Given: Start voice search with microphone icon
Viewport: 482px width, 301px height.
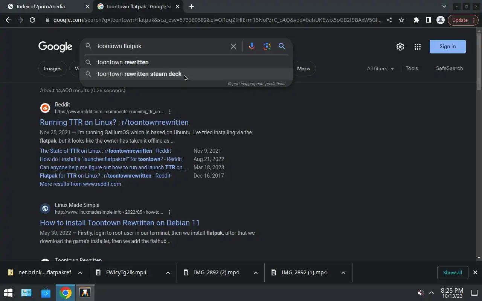Looking at the screenshot, I should pos(252,46).
